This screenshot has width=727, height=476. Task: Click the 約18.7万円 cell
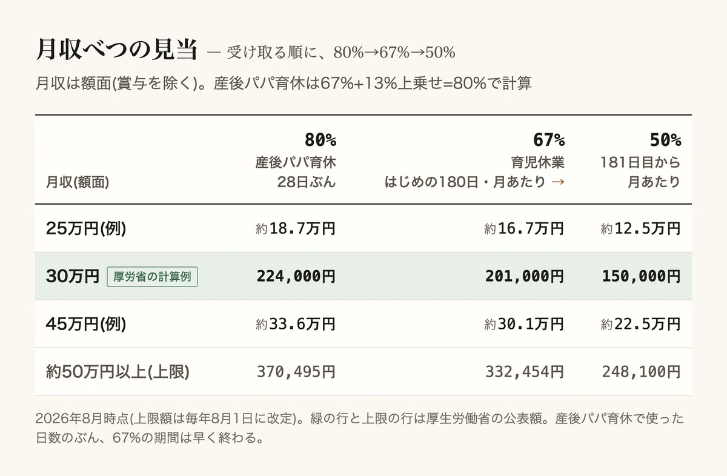point(296,228)
